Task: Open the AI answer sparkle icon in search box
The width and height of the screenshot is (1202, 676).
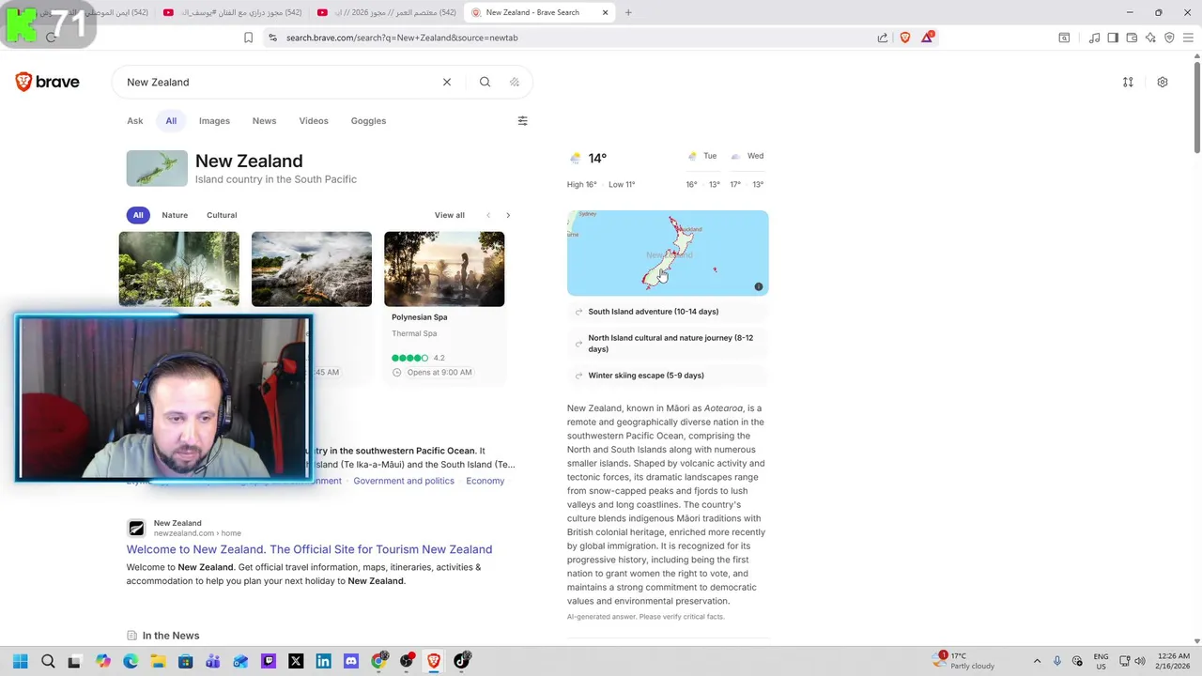Action: 515,82
